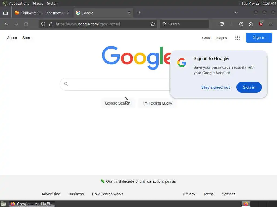Click the Firefox View icon in tab bar
The height and width of the screenshot is (207, 277).
pos(5,13)
